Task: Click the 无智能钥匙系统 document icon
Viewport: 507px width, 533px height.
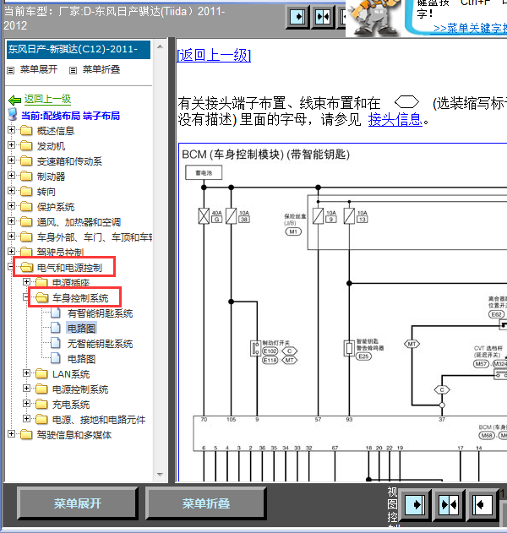Action: (56, 343)
